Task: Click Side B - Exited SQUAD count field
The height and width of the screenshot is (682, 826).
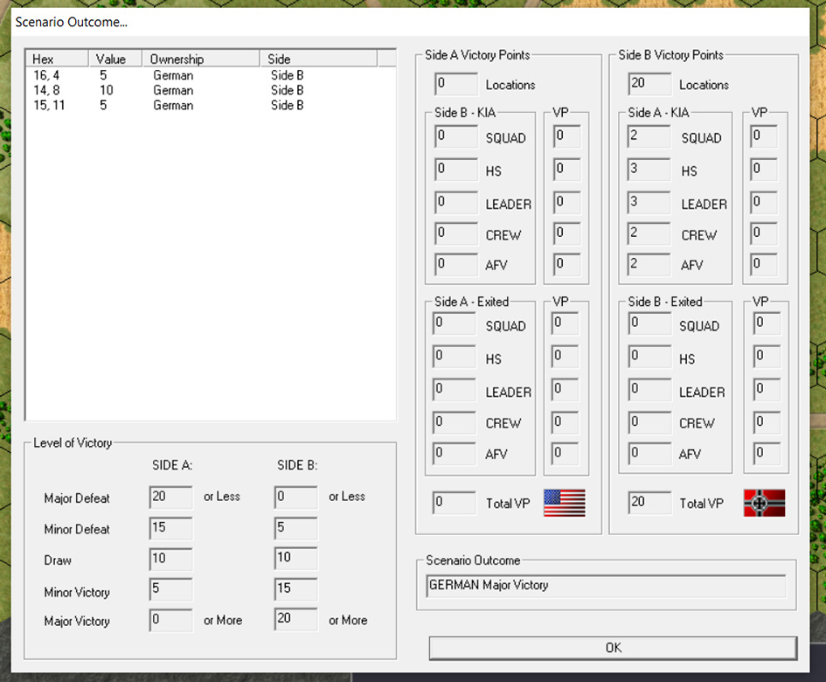Action: coord(649,324)
